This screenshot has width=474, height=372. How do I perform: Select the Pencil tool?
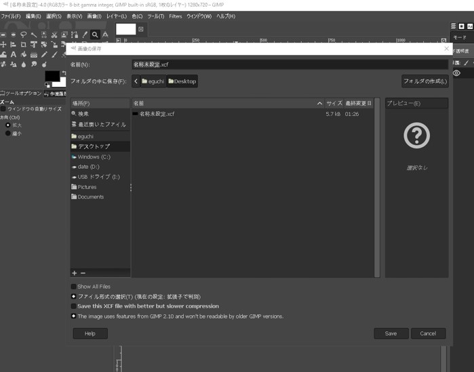[43, 54]
